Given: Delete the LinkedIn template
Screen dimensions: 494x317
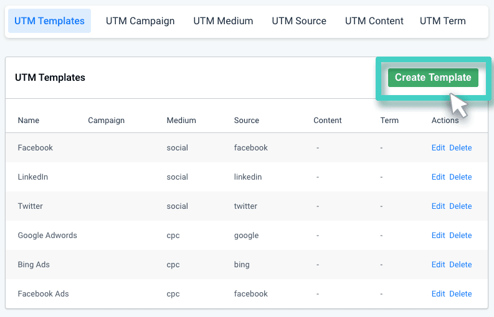Looking at the screenshot, I should [460, 177].
